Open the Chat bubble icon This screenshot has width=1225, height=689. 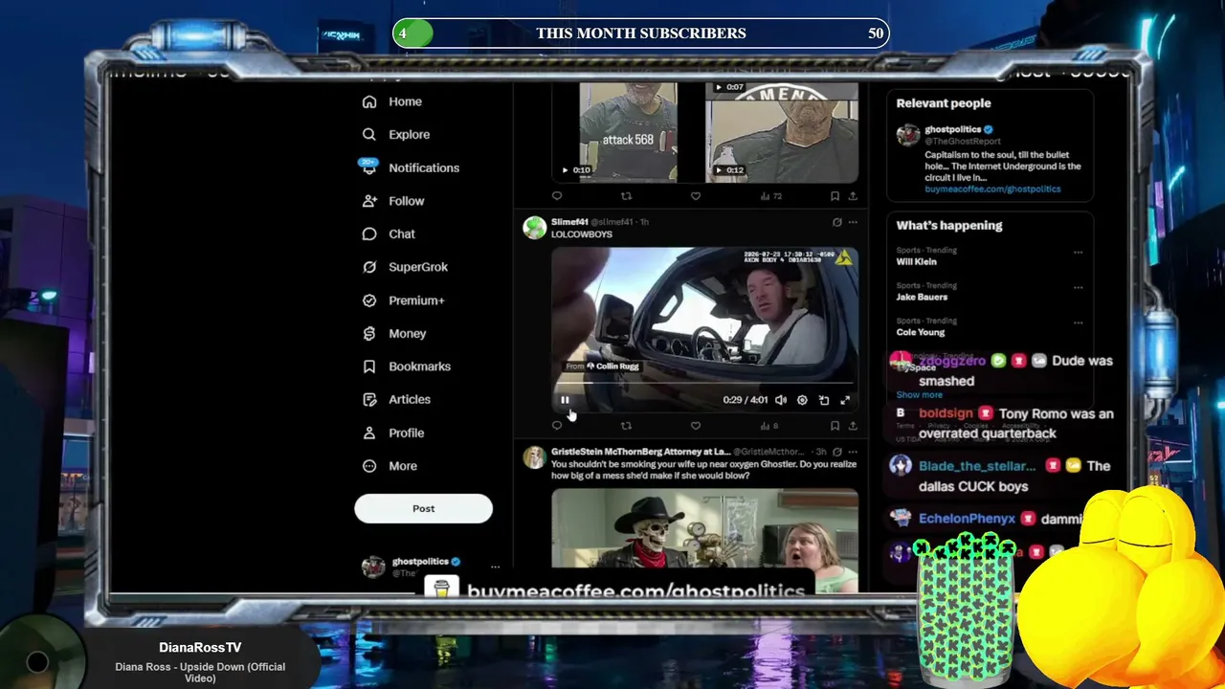click(x=369, y=234)
